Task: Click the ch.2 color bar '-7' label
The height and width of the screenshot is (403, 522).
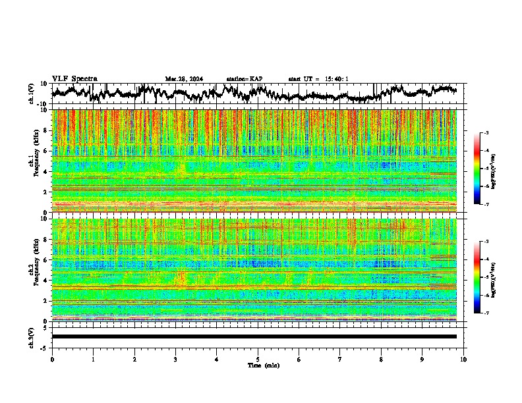Action: coord(486,313)
